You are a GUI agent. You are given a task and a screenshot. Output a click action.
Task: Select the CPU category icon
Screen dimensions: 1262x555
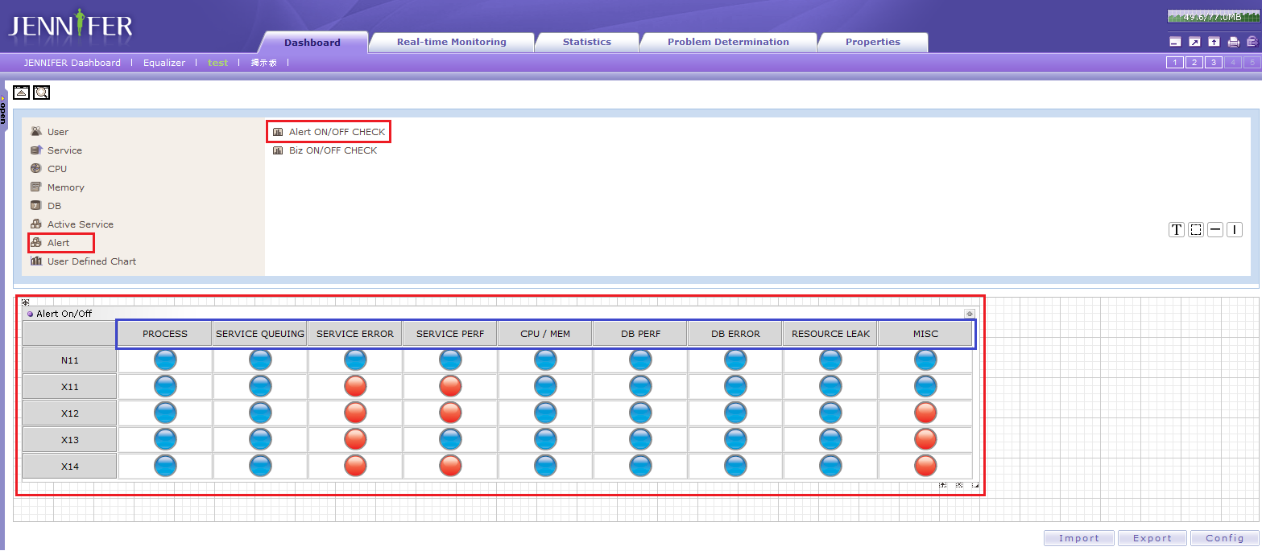tap(36, 168)
